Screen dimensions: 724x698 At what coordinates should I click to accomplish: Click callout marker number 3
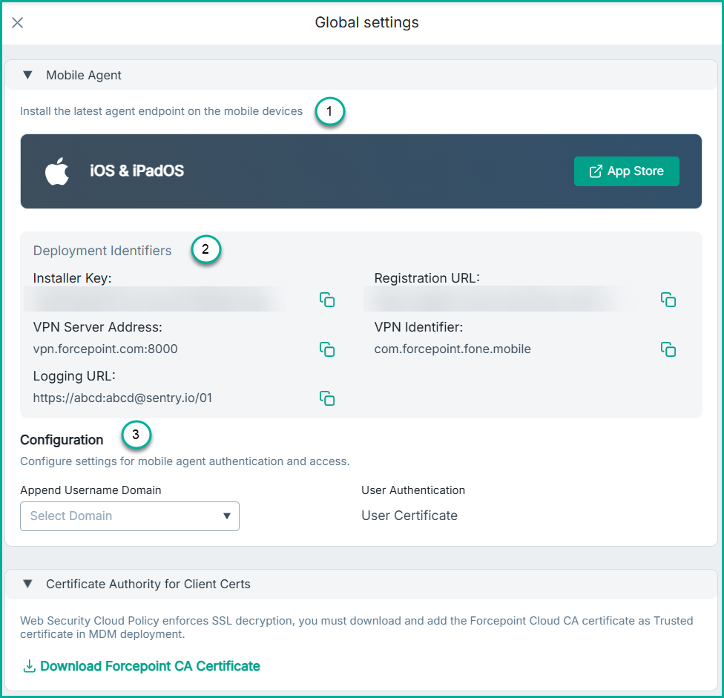(x=136, y=435)
